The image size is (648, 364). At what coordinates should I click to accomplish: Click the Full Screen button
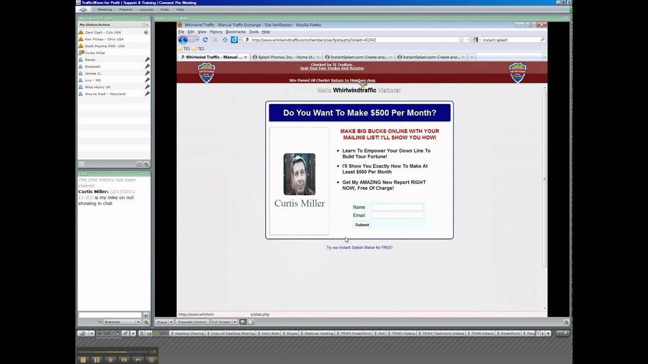click(221, 322)
